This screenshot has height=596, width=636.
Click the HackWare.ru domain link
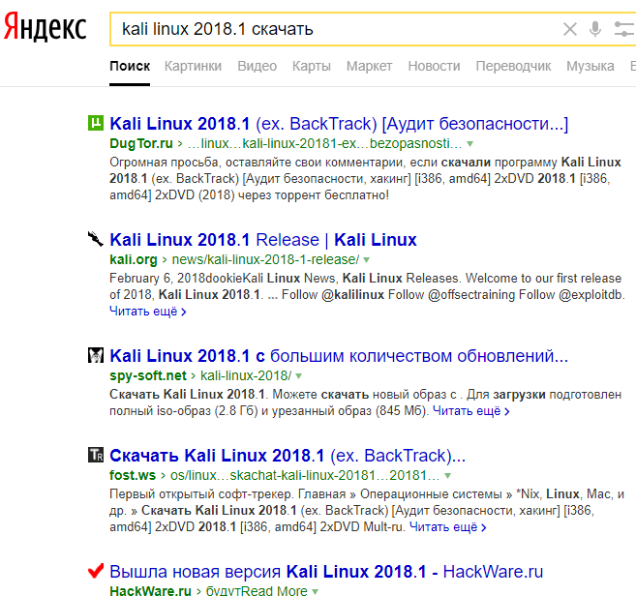click(150, 590)
